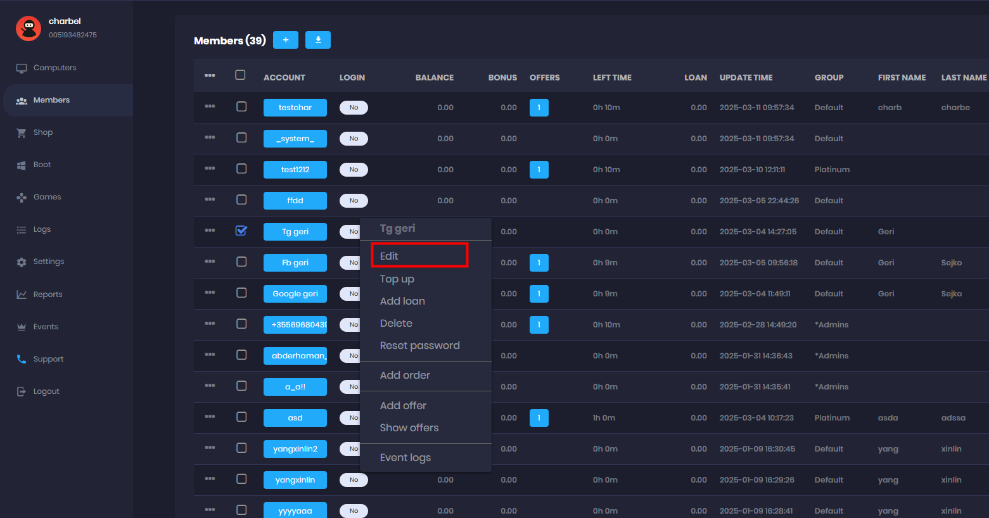Image resolution: width=989 pixels, height=518 pixels.
Task: Select Reset password from context menu
Action: [x=419, y=345]
